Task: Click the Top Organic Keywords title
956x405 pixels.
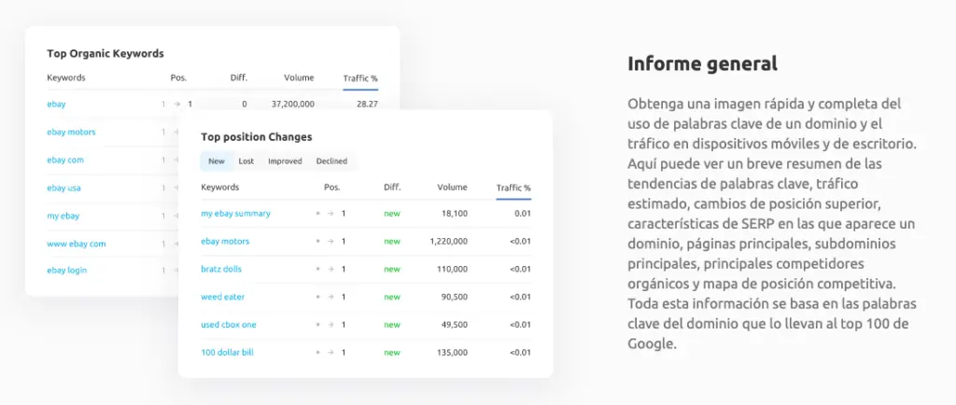Action: [105, 53]
